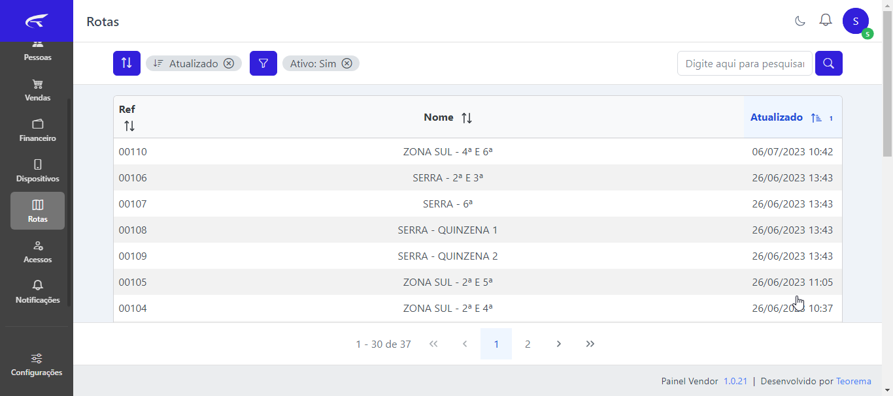The image size is (893, 396).
Task: Go to the next page arrow
Action: tap(559, 344)
